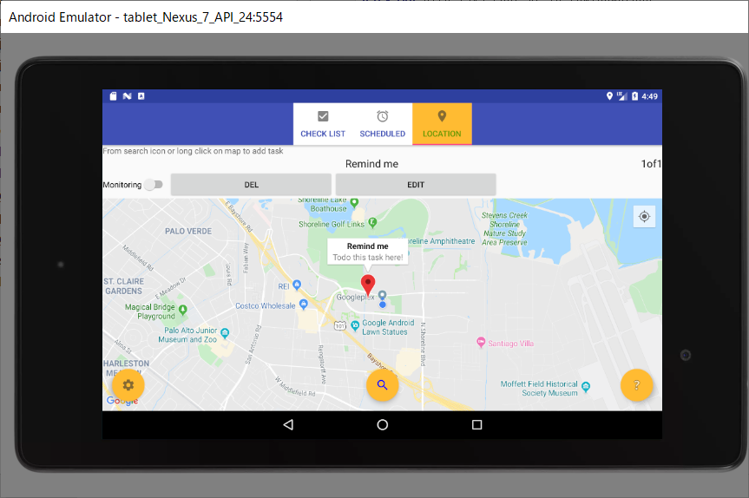The height and width of the screenshot is (498, 749).
Task: Click the 'From search icon or long click' hint
Action: (193, 151)
